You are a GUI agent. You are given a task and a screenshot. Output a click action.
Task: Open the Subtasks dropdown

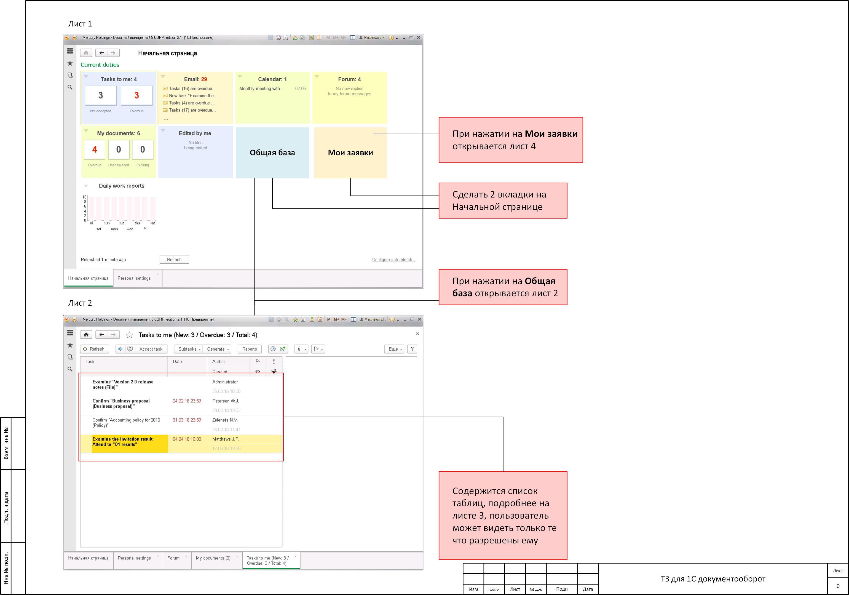tap(189, 349)
